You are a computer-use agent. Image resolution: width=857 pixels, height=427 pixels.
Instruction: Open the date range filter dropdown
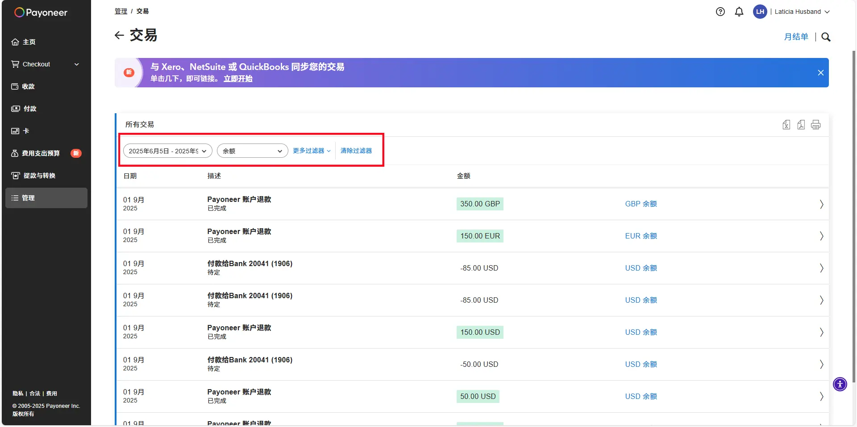168,151
